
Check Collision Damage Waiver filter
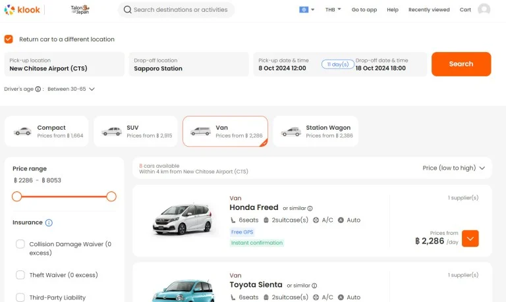20,244
